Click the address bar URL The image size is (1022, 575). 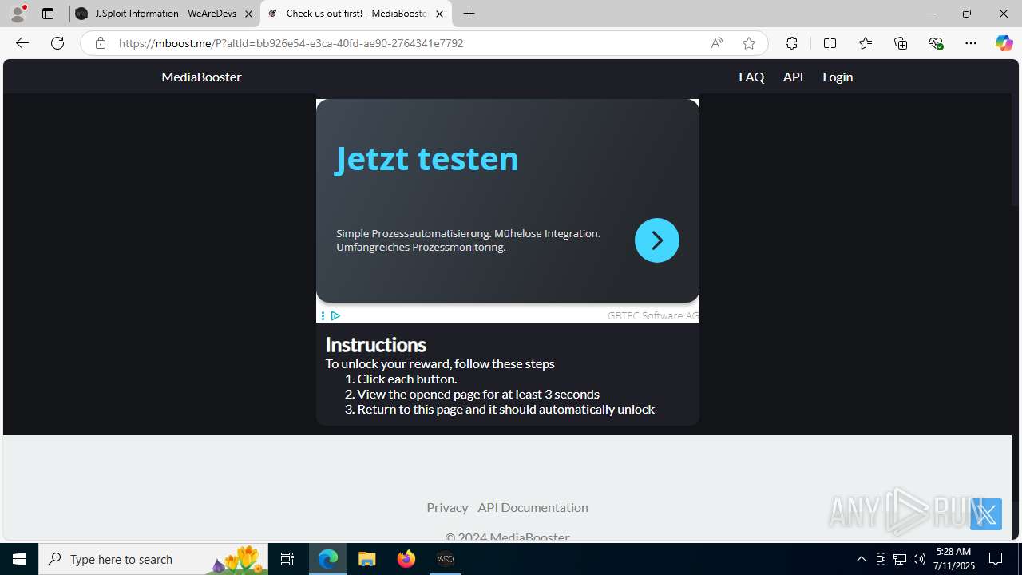291,43
